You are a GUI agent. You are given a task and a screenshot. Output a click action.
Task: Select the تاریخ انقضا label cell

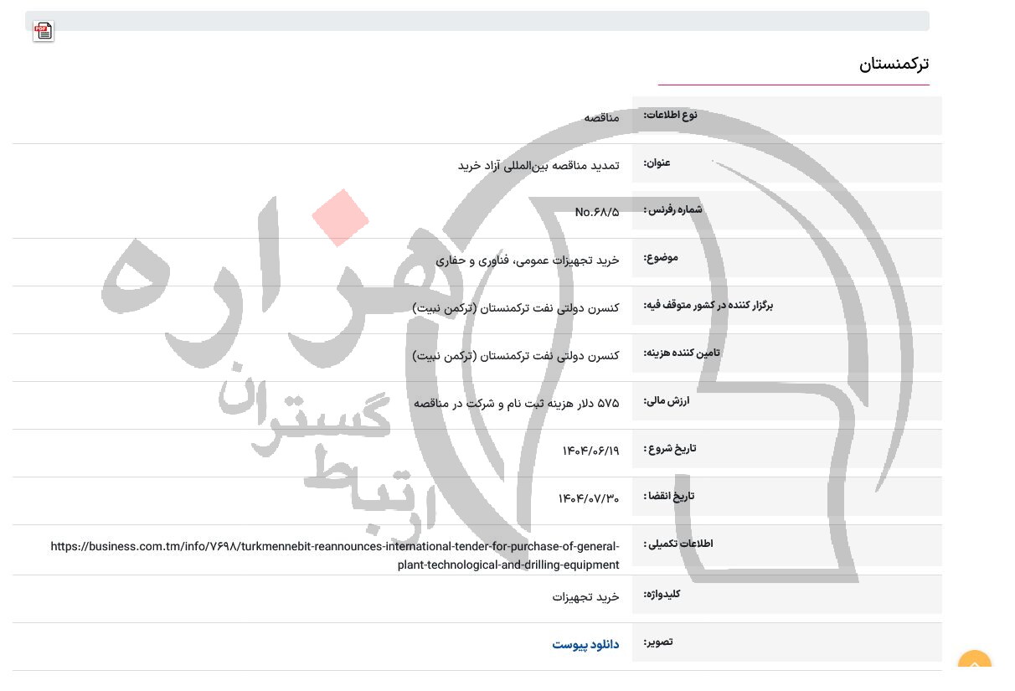pos(669,496)
